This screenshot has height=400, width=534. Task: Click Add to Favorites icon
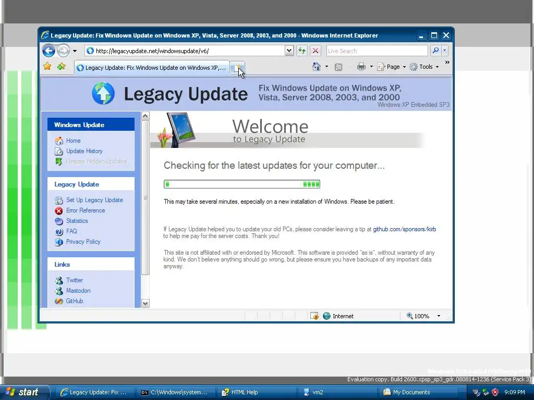pyautogui.click(x=62, y=66)
